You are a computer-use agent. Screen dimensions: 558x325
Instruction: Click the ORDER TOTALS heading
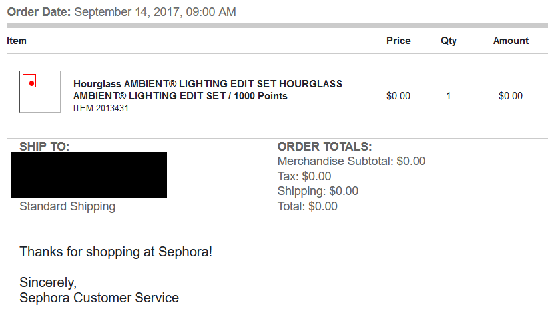(324, 147)
